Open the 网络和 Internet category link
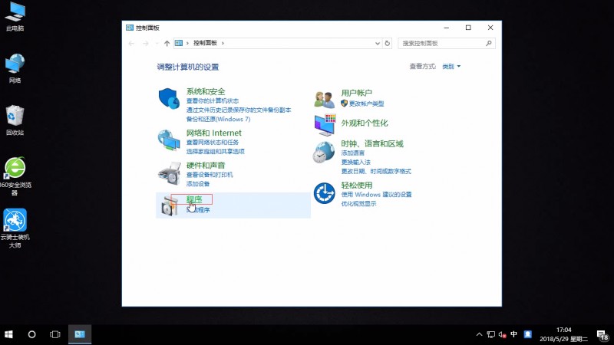614x345 pixels. pyautogui.click(x=214, y=133)
